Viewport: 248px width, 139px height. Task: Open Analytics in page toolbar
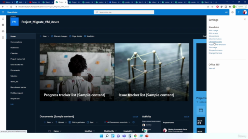tap(89, 36)
